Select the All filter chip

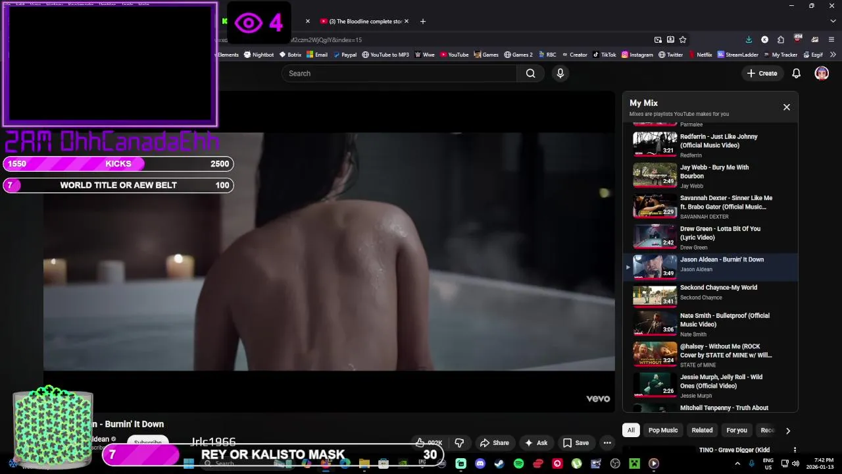tap(631, 430)
